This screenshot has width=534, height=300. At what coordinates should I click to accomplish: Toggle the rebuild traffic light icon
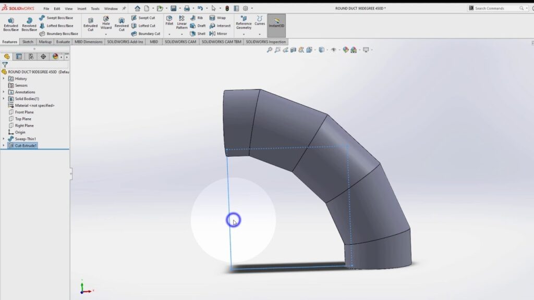[x=227, y=8]
